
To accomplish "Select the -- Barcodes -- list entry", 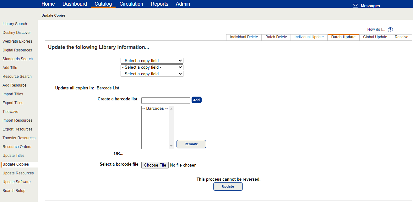I will pyautogui.click(x=155, y=109).
